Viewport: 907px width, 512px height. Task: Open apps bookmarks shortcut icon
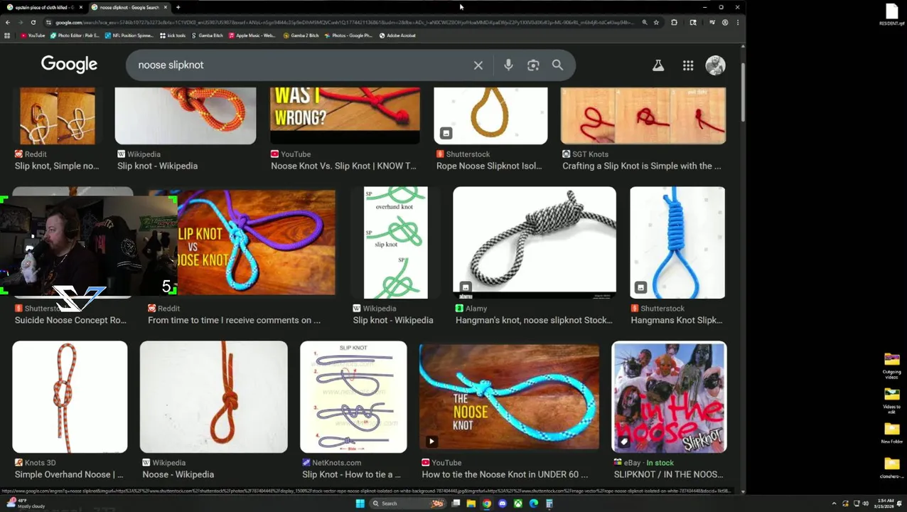tap(7, 36)
